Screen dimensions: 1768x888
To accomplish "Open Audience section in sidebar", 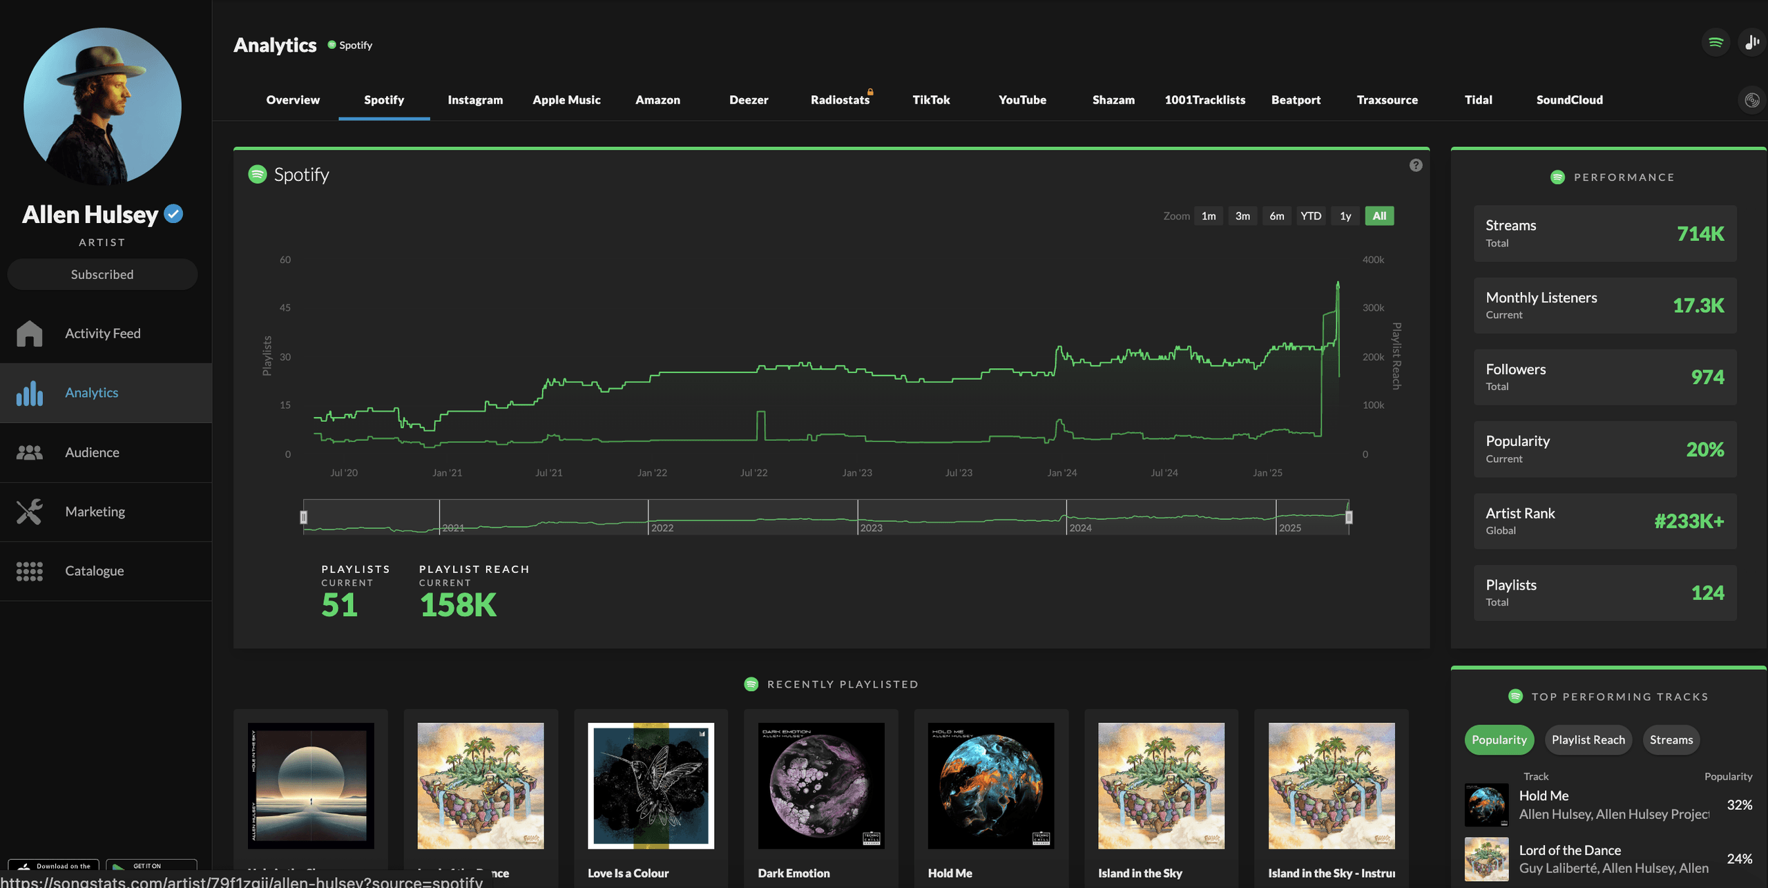I will (x=106, y=452).
